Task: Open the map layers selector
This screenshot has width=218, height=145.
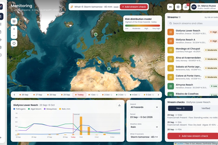Action: tap(14, 21)
